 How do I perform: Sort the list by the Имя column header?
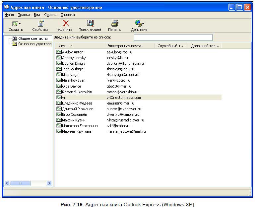[79, 46]
